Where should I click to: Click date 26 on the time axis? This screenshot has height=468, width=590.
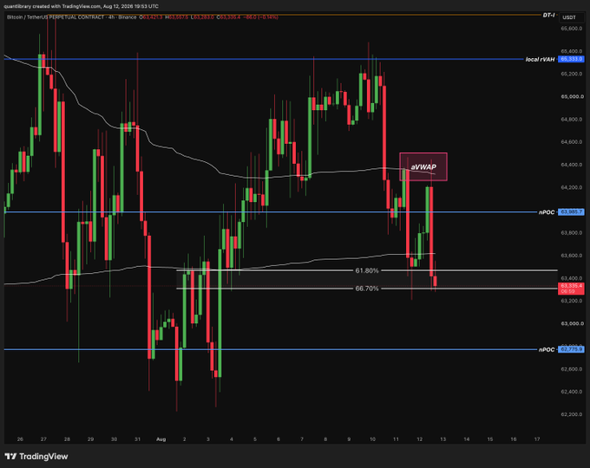tap(20, 439)
